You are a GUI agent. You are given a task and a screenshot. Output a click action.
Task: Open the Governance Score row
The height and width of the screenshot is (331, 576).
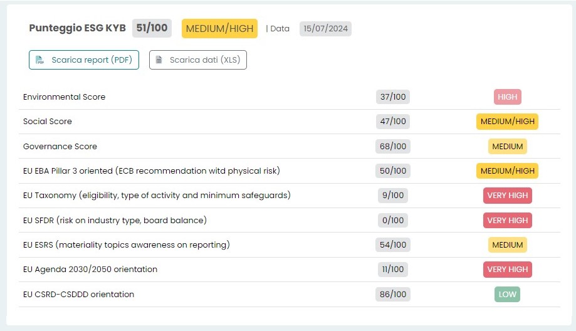60,146
